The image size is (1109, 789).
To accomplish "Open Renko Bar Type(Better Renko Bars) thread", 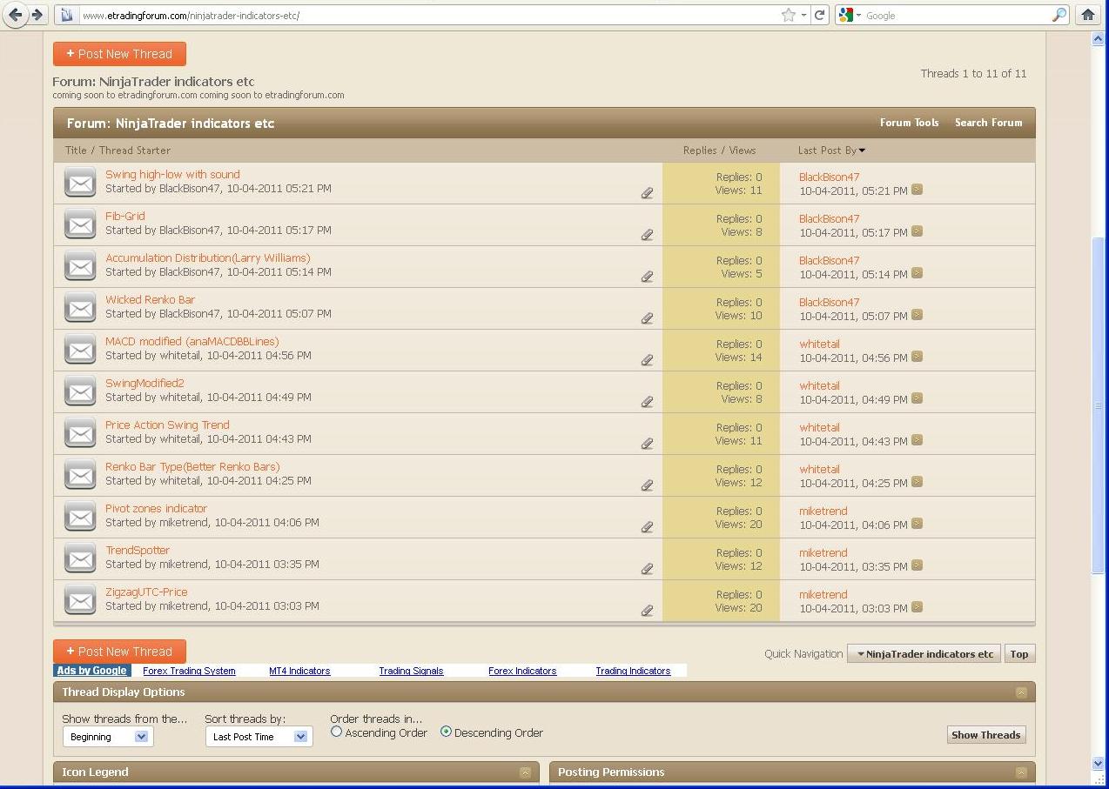I will [x=192, y=466].
